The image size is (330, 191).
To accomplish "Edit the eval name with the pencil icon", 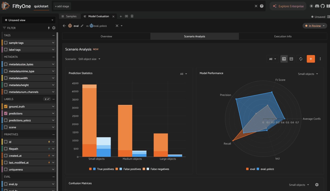I will (82, 26).
